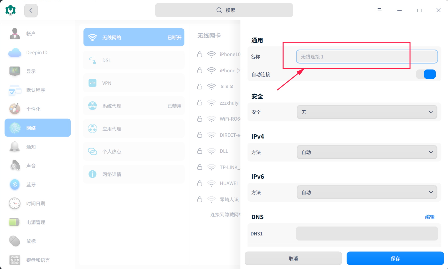The width and height of the screenshot is (448, 269).
Task: Toggle the 自动连接 switch
Action: click(x=426, y=74)
